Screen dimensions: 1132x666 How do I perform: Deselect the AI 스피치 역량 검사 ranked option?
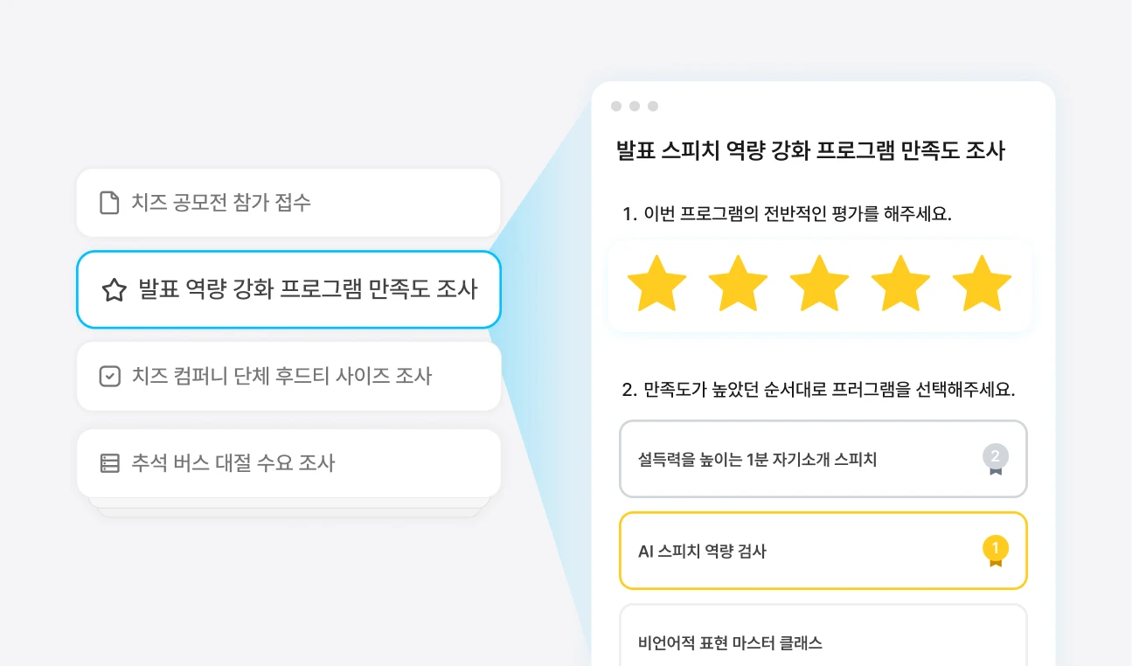pyautogui.click(x=823, y=551)
